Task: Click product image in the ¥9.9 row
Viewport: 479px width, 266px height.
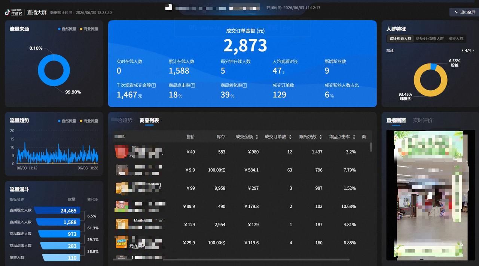Action: tap(122, 170)
